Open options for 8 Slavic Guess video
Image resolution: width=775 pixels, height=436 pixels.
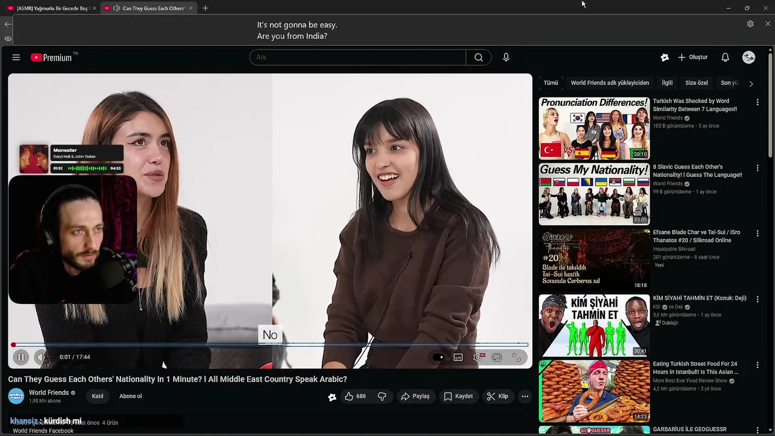point(757,168)
